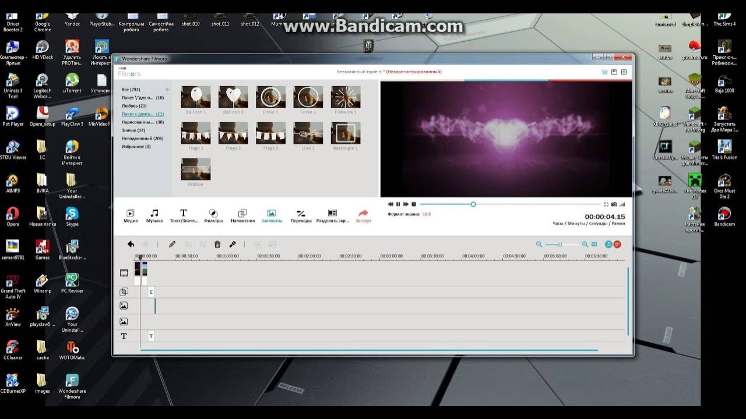
Task: Select the Пакет с двига... (11) category
Action: [x=143, y=114]
